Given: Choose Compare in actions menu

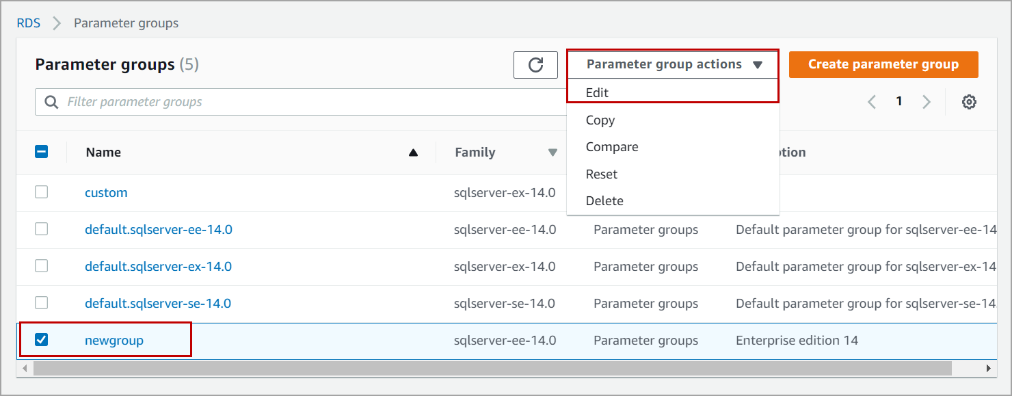Looking at the screenshot, I should tap(612, 147).
